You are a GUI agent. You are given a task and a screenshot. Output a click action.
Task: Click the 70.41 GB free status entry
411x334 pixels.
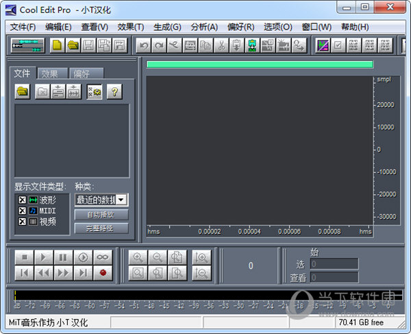tap(361, 322)
